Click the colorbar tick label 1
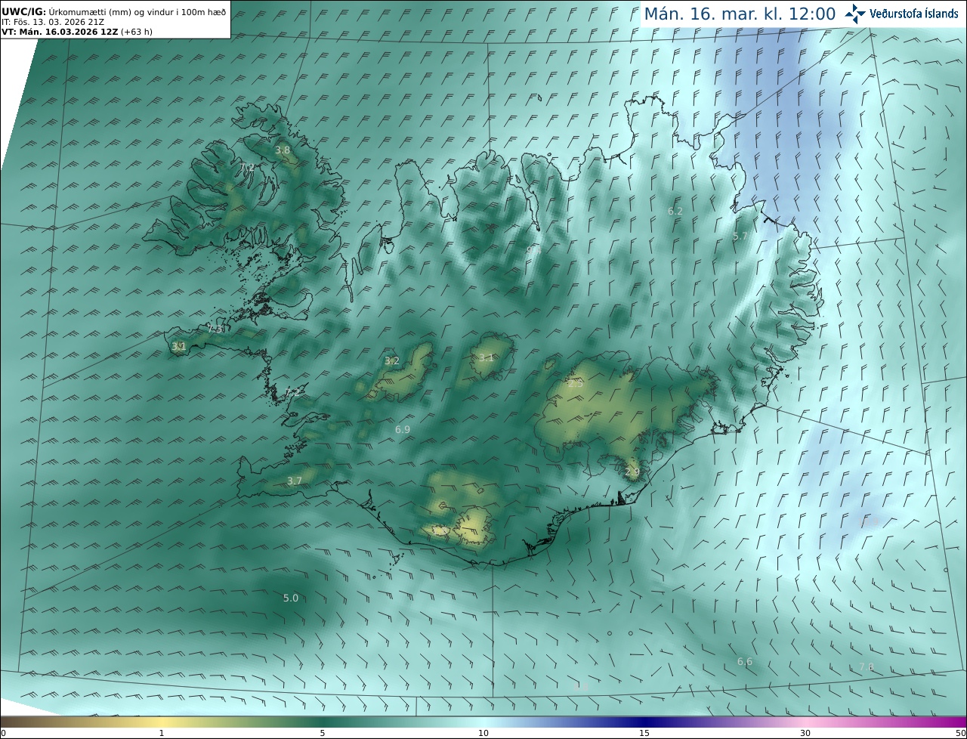The height and width of the screenshot is (739, 967). (162, 733)
